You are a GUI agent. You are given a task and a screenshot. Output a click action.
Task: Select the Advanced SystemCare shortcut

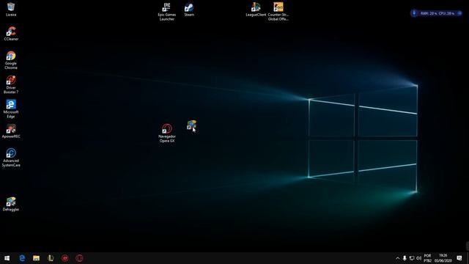click(11, 158)
